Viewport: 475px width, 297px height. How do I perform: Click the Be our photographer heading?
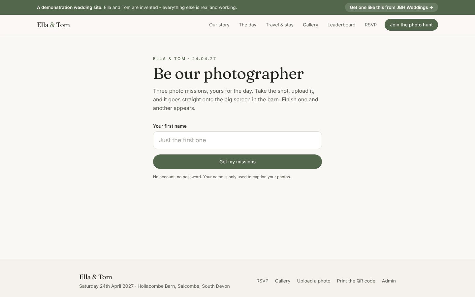pyautogui.click(x=228, y=74)
